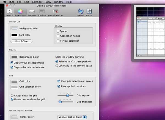Uncheck Display the selected window

point(12,67)
